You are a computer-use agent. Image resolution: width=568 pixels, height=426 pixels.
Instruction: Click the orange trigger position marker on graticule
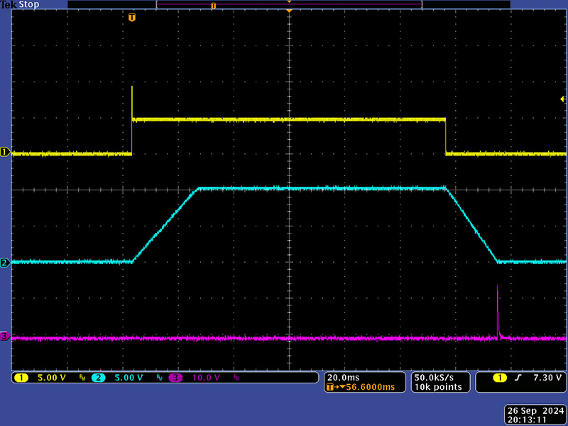click(x=132, y=17)
